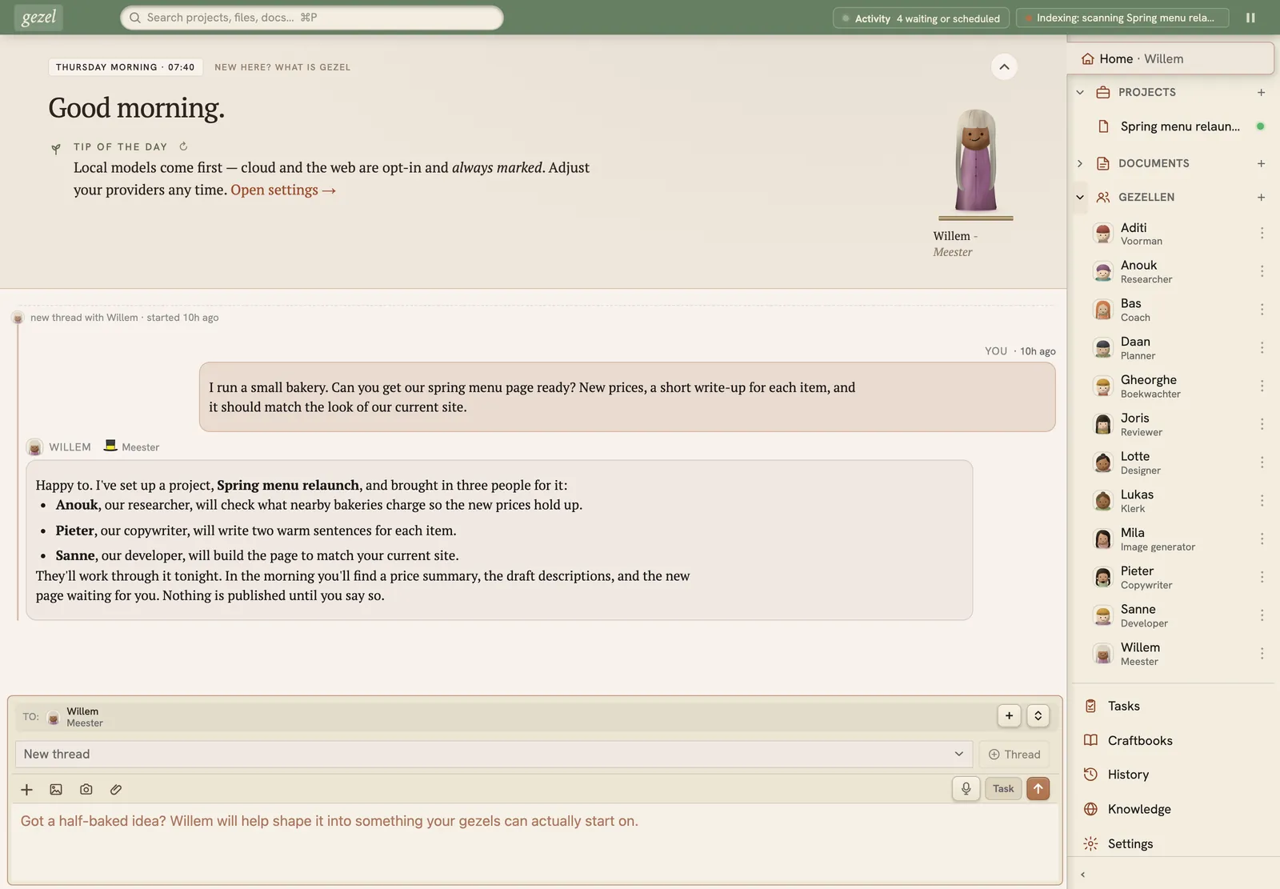Attach a file with the paperclip icon
The height and width of the screenshot is (889, 1280).
click(x=116, y=790)
